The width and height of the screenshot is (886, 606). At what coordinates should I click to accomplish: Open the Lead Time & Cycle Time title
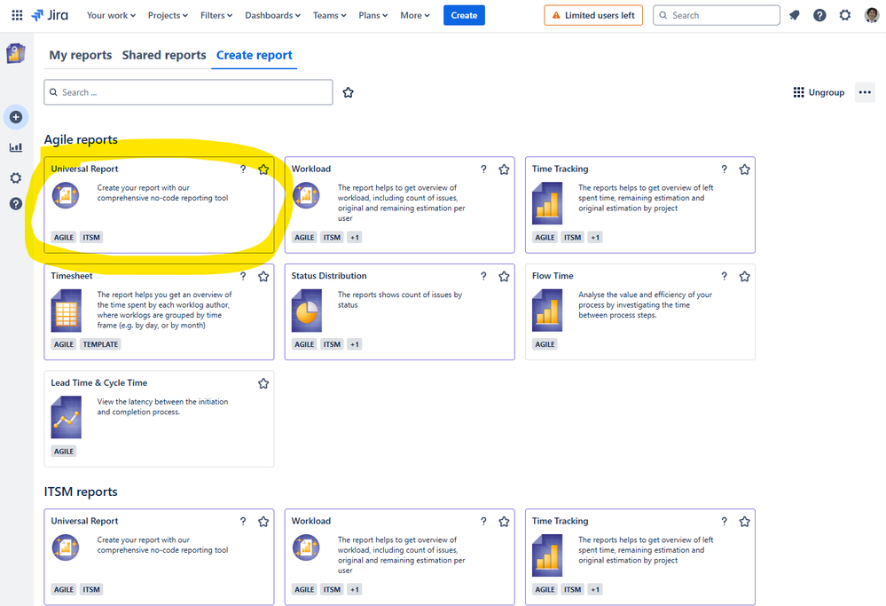(x=98, y=382)
